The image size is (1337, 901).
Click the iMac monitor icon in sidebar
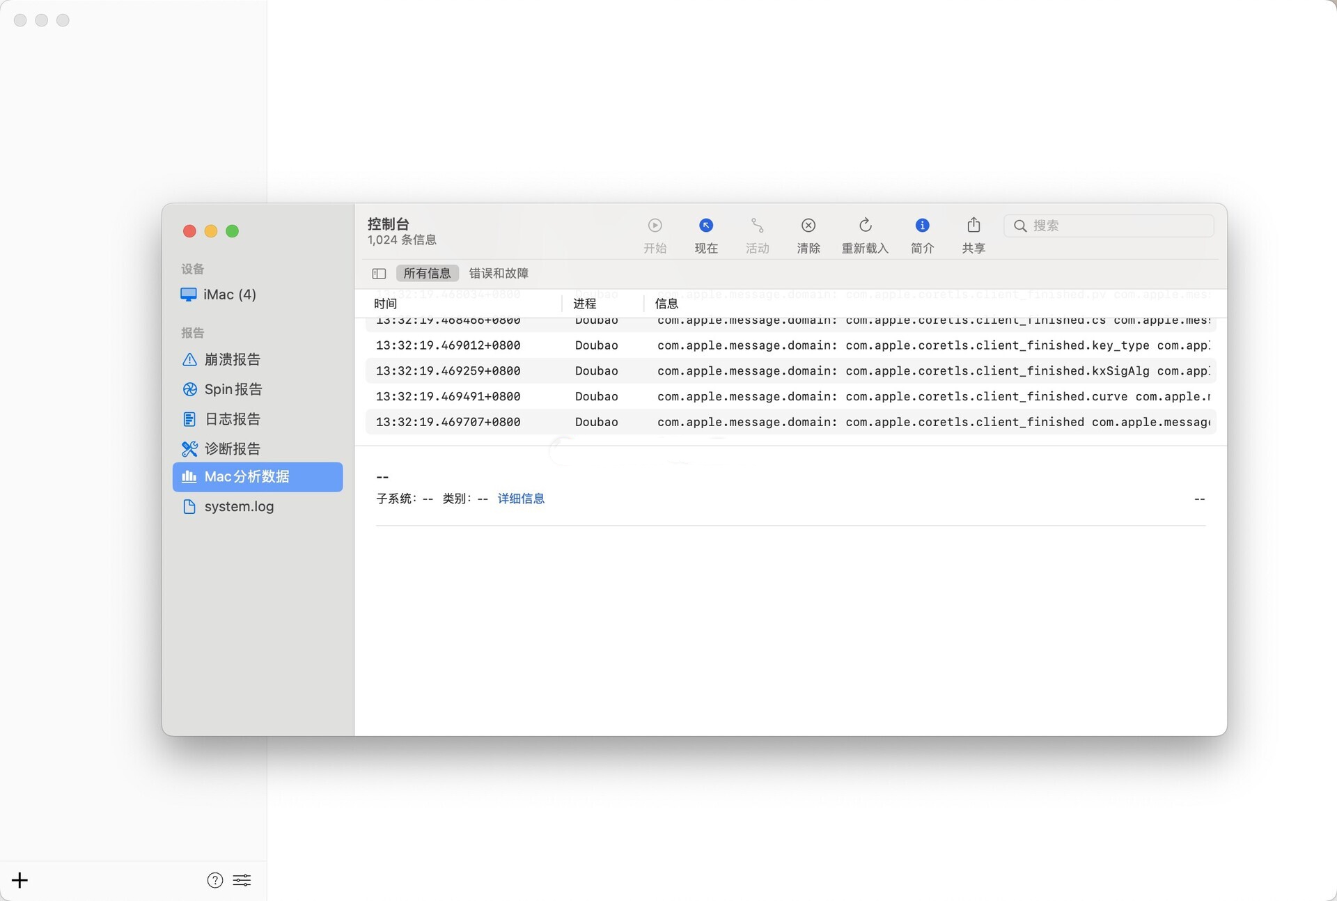[x=188, y=295]
